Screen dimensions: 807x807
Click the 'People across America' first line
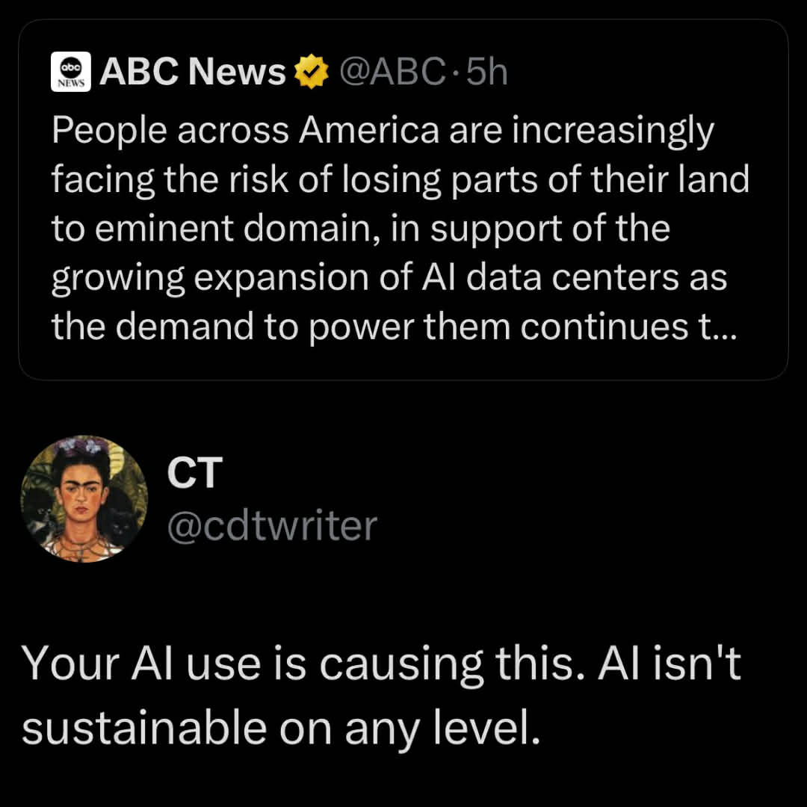pos(383,131)
